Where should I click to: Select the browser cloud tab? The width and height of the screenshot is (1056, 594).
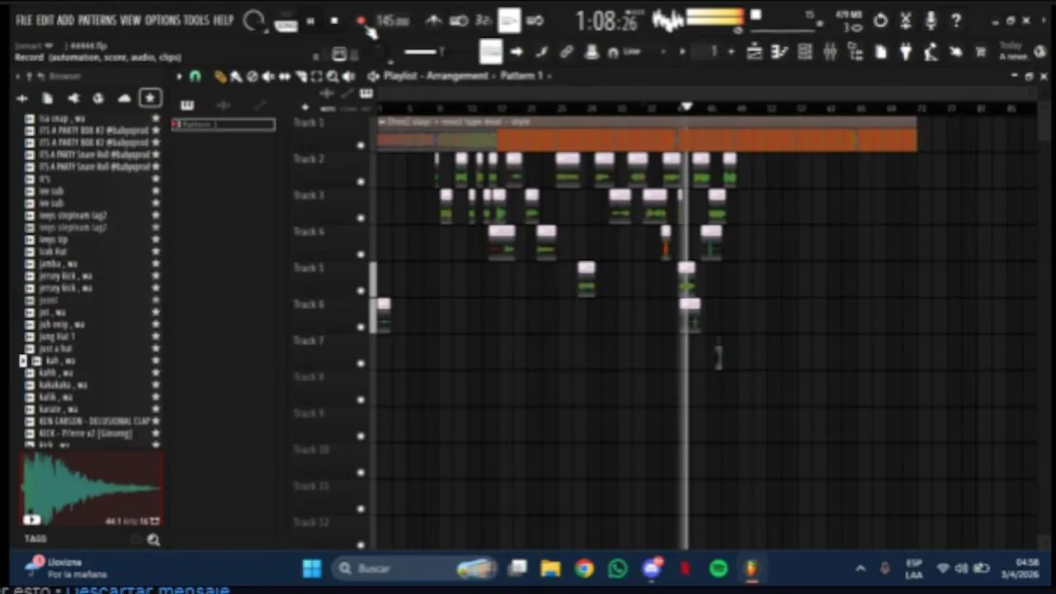(124, 98)
